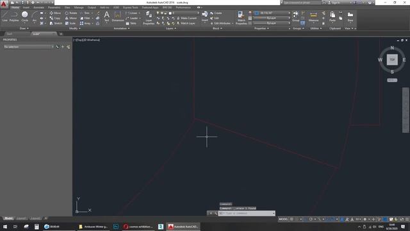Viewport: 410px width, 231px height.
Task: Open the Annotate ribbon tab
Action: 38,8
